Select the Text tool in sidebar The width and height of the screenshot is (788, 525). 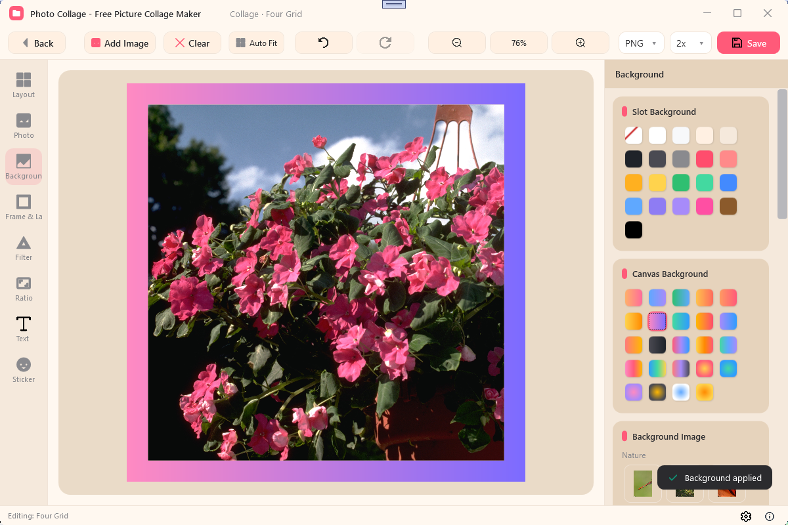24,329
